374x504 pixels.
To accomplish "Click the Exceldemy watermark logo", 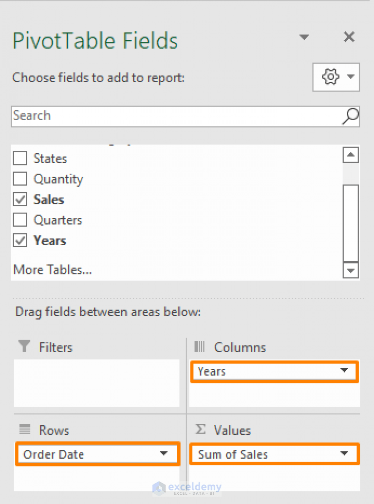I will click(187, 487).
